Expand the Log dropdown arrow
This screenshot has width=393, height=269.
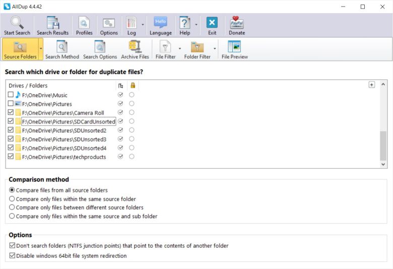tap(143, 24)
